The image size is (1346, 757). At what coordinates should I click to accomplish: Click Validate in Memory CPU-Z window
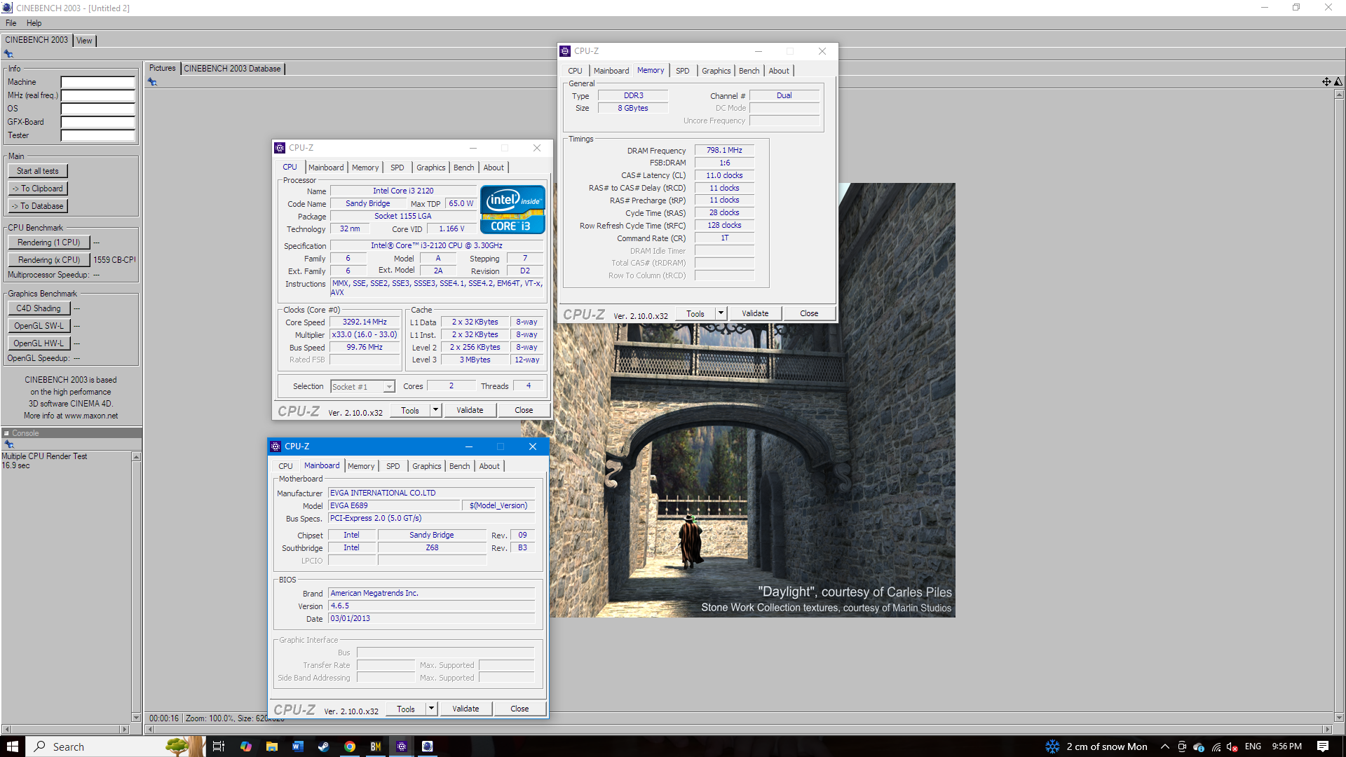[x=755, y=313]
